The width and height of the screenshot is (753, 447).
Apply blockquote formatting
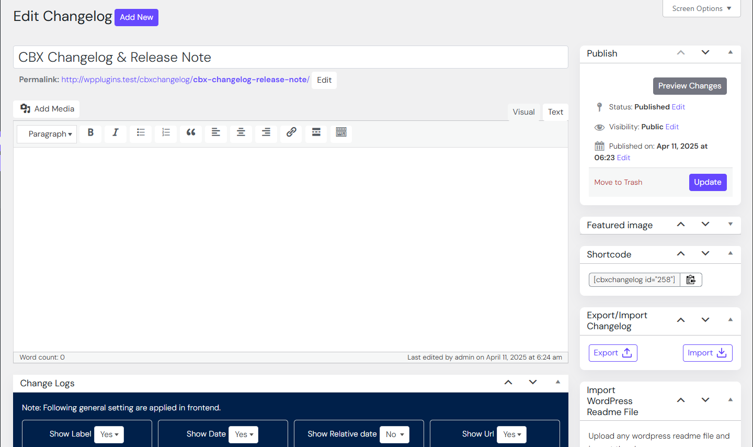191,133
